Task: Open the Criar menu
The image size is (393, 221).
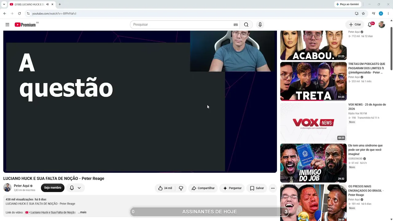Action: (355, 25)
